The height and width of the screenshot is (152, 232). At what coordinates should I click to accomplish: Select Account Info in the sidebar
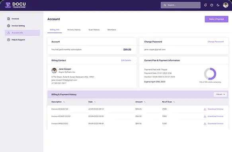pyautogui.click(x=22, y=33)
